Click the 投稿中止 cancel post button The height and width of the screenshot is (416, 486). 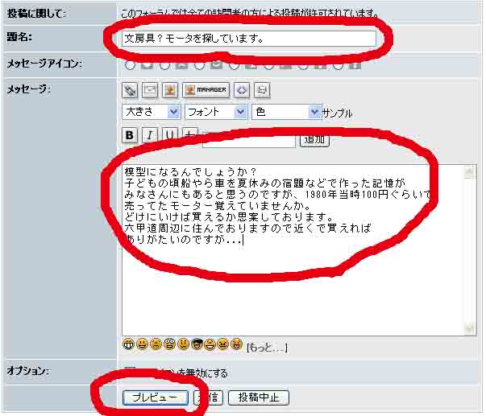[259, 397]
